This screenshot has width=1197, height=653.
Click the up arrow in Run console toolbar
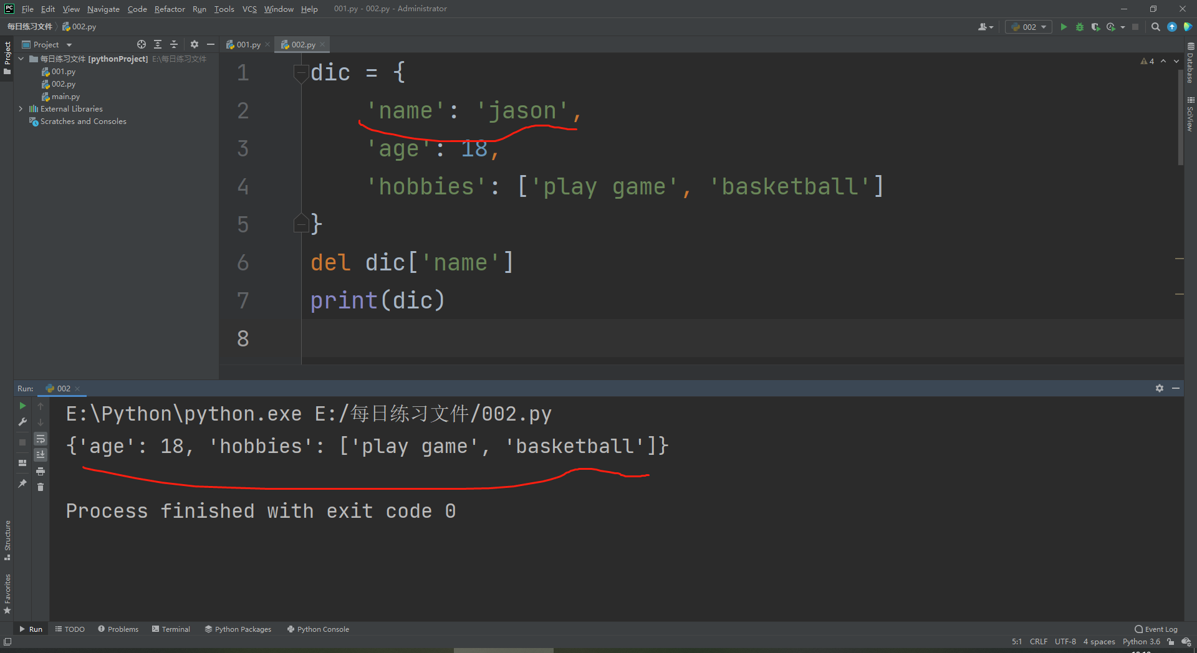click(41, 406)
